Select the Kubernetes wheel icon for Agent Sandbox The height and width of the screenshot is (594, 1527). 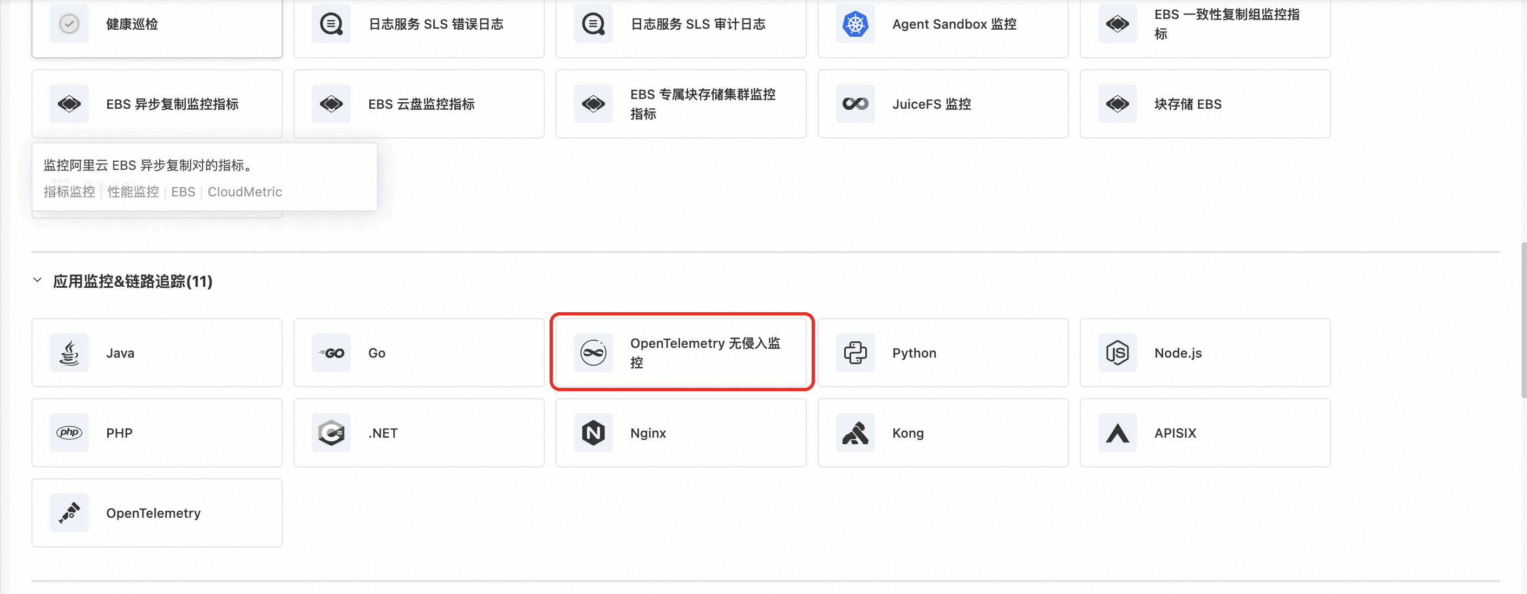click(x=856, y=24)
